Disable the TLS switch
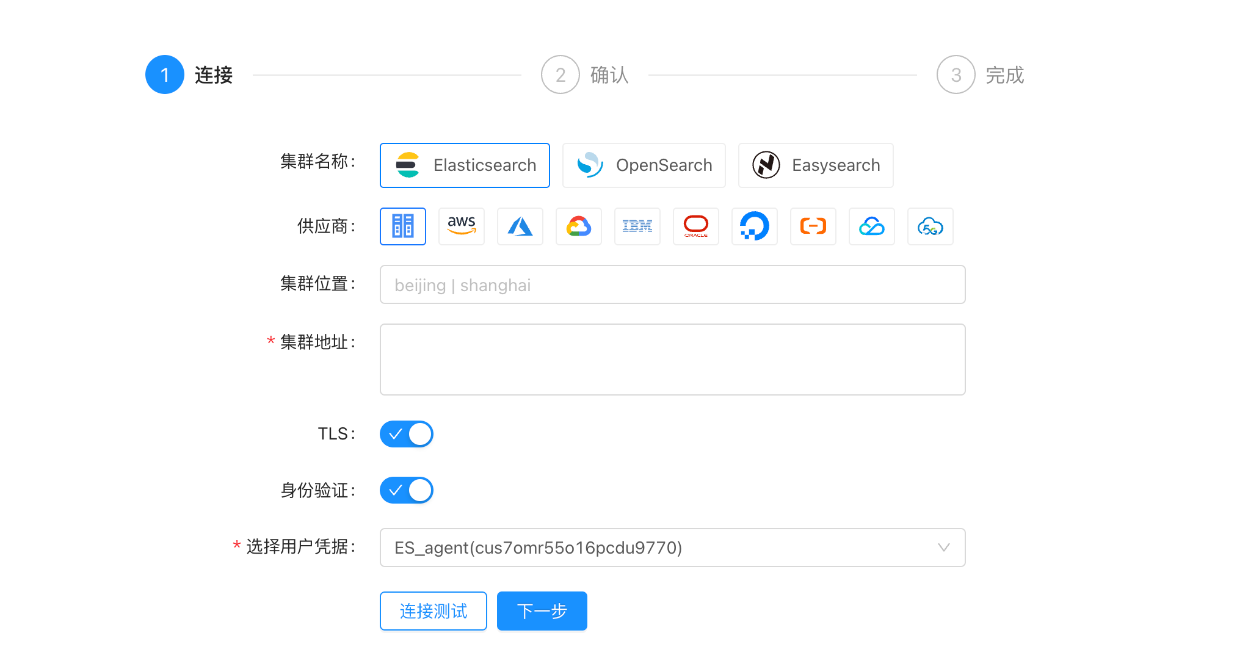This screenshot has height=669, width=1237. (407, 433)
